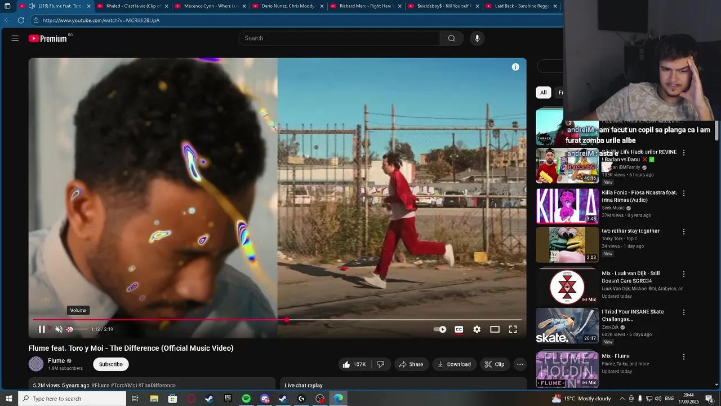Open the Flume channel name link

point(56,361)
